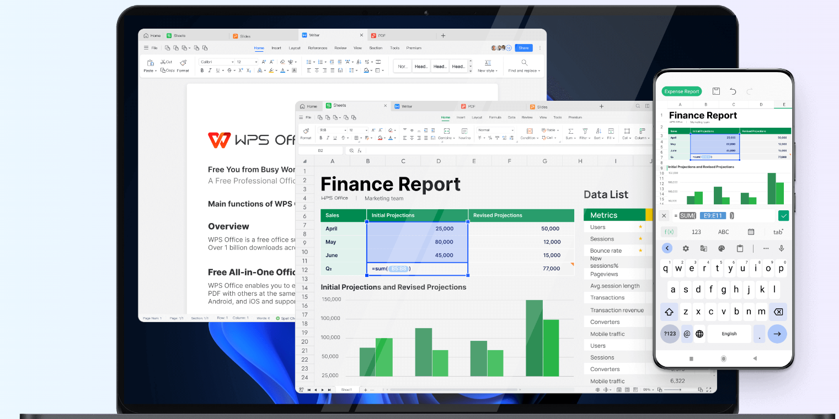839x419 pixels.
Task: Click Newline wrap icon in Sheets
Action: click(464, 134)
